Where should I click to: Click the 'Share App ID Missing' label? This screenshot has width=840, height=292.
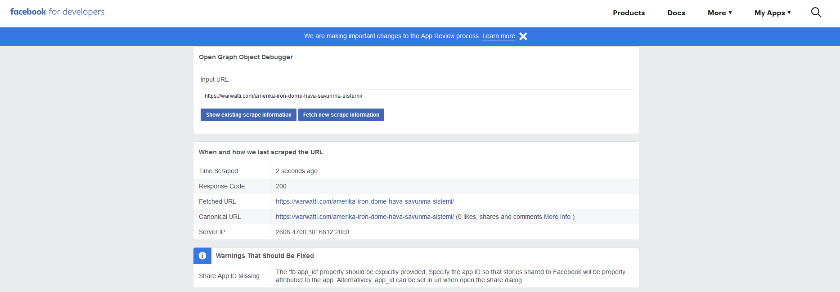pyautogui.click(x=229, y=276)
